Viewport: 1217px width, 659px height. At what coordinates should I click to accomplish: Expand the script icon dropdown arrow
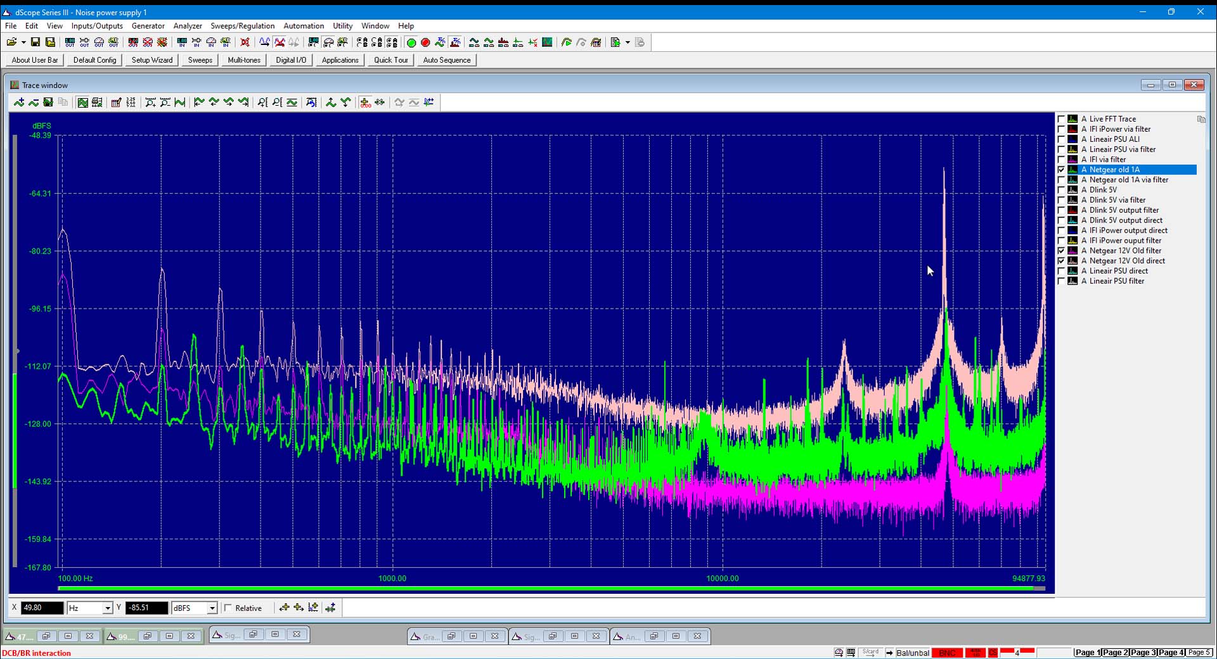tap(628, 42)
